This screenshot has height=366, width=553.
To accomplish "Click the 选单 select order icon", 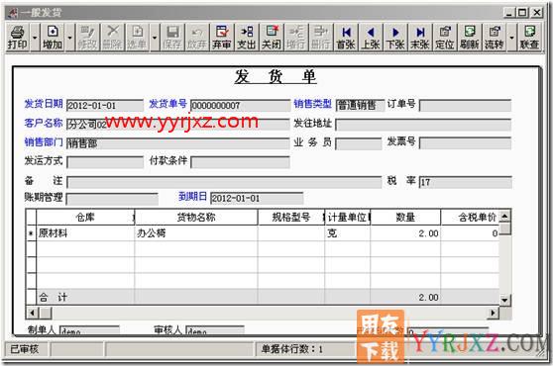I will 137,38.
